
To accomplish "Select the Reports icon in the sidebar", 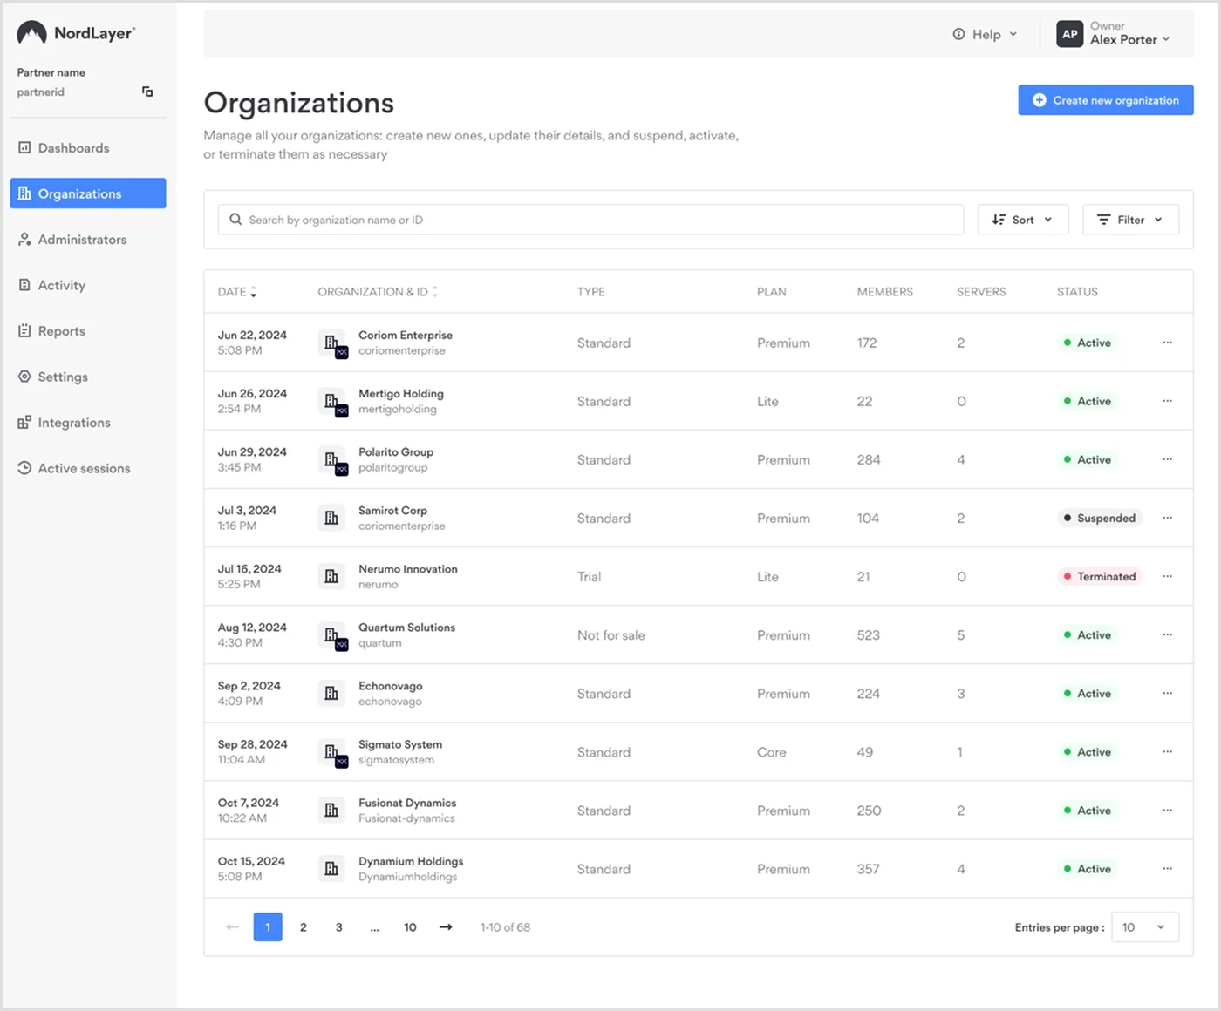I will (x=23, y=330).
